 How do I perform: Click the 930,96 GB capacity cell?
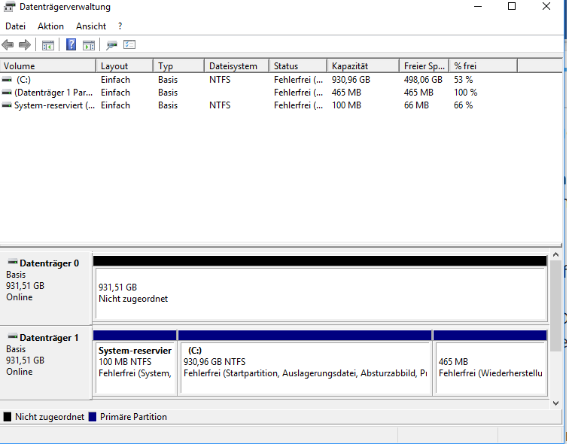coord(351,80)
